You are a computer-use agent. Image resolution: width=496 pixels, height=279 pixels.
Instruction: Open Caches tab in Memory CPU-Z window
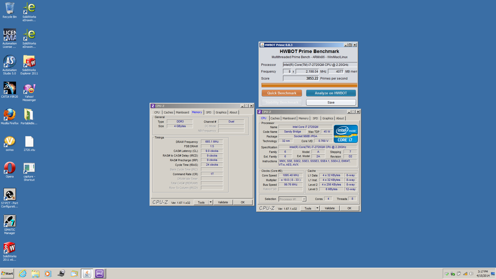pos(168,112)
